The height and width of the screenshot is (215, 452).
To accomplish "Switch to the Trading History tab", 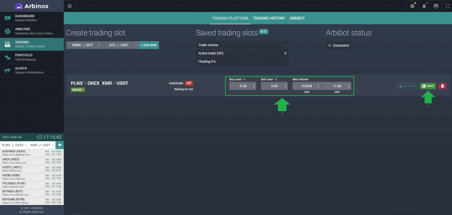I will (269, 18).
